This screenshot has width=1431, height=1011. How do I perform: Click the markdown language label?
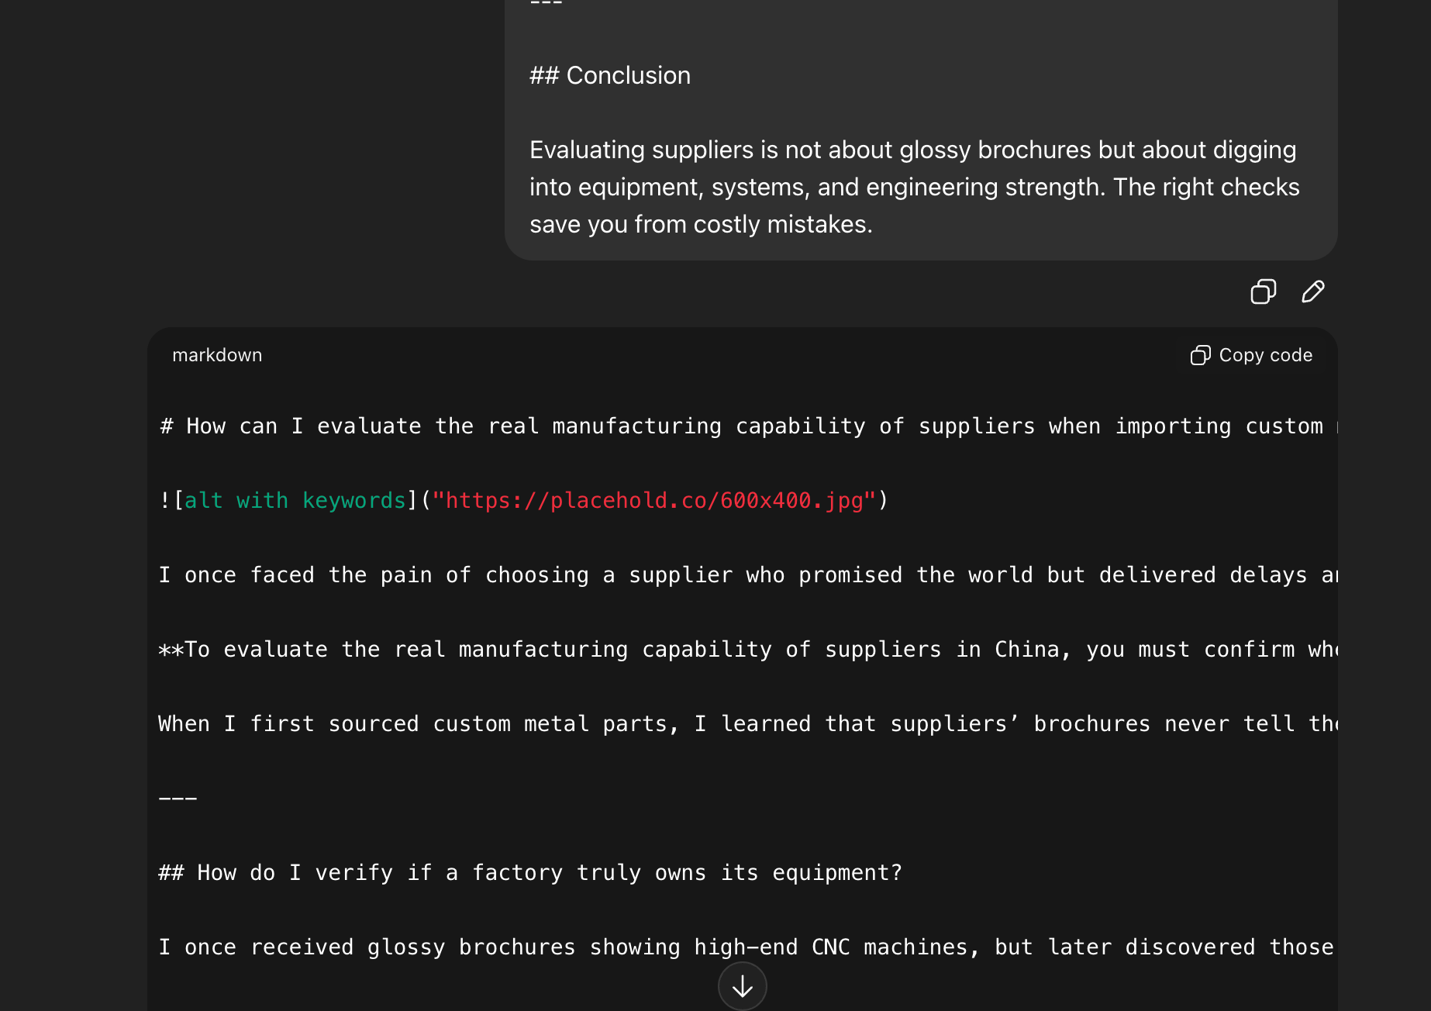[x=217, y=355]
